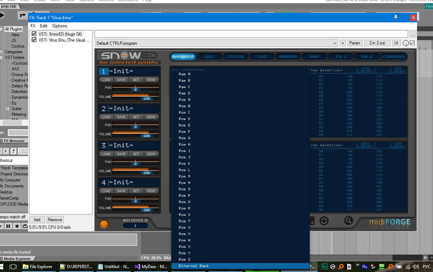Switch to the MATRIX tab
This screenshot has height=272, width=433.
(x=288, y=56)
